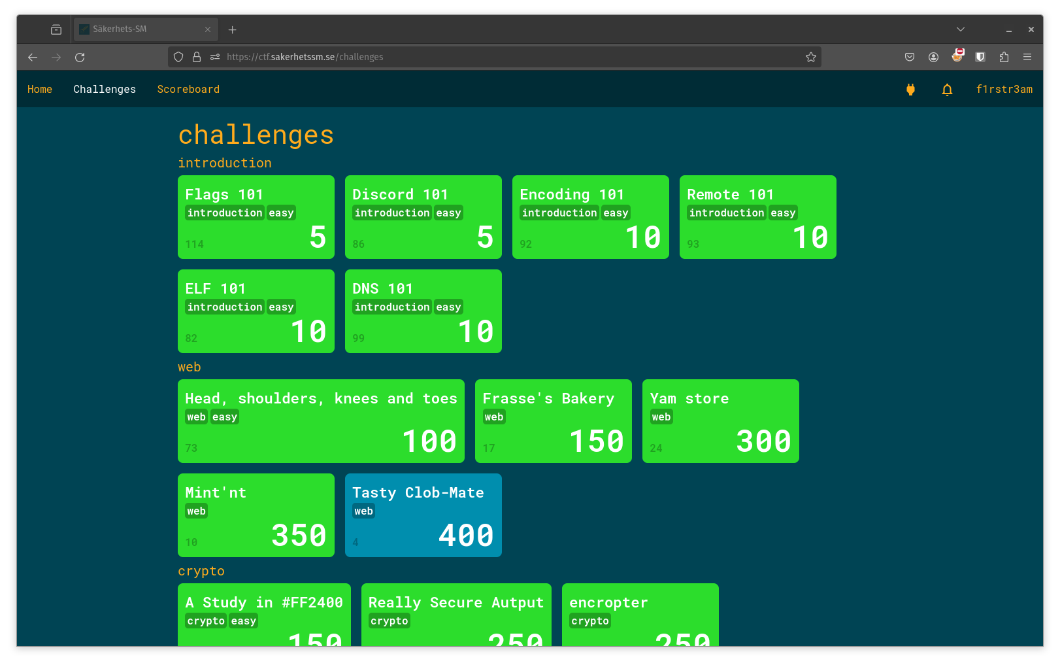Open the Firefox account icon

(933, 58)
